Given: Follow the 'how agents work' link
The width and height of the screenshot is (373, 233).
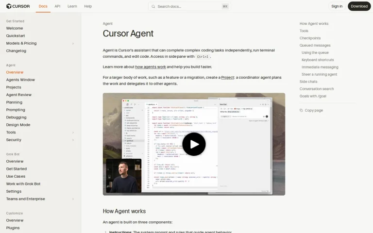Looking at the screenshot, I should [x=151, y=67].
